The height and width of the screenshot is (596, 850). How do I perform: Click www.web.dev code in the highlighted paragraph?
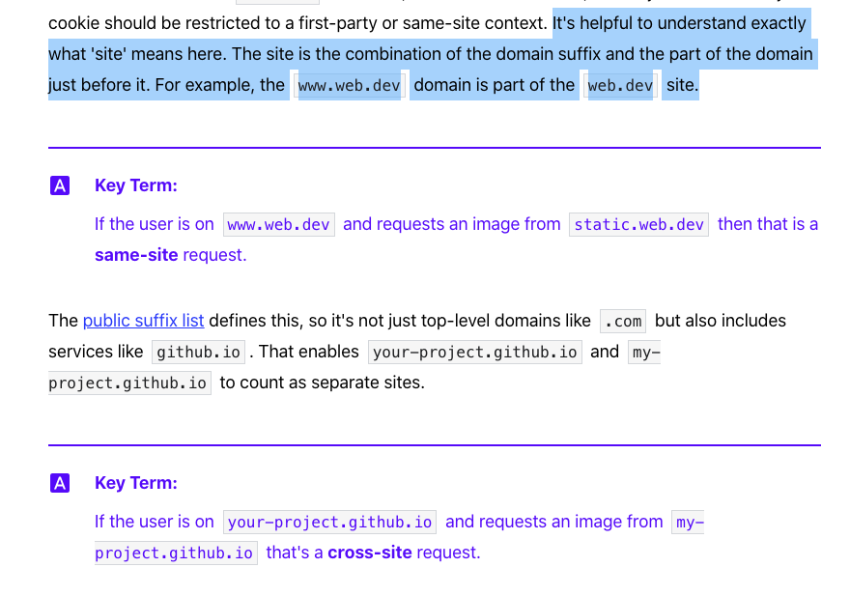(x=349, y=85)
